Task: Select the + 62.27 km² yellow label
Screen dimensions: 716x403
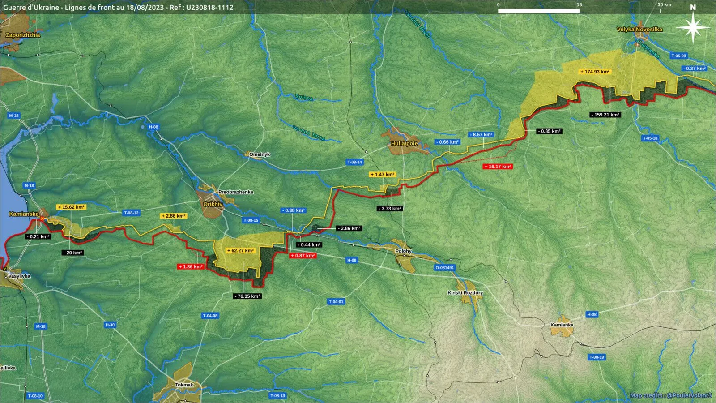Action: [x=241, y=251]
